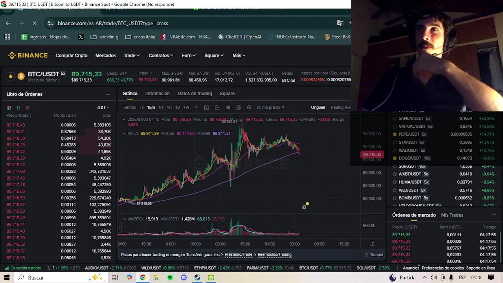Open the chart display settings icon
The image size is (503, 283).
(239, 107)
